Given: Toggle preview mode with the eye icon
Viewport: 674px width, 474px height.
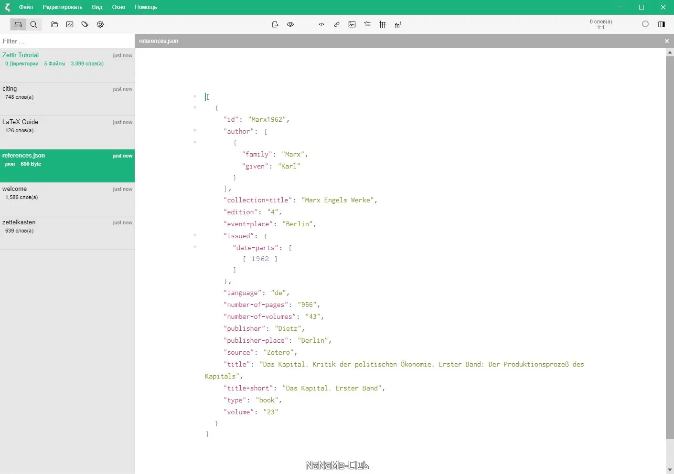Looking at the screenshot, I should click(x=290, y=24).
